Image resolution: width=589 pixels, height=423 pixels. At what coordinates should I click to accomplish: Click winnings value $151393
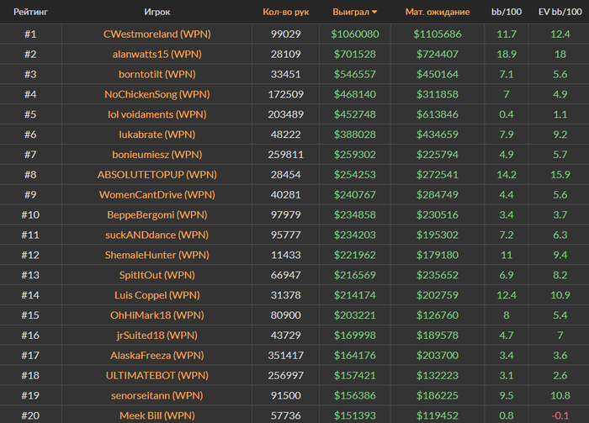click(x=355, y=416)
